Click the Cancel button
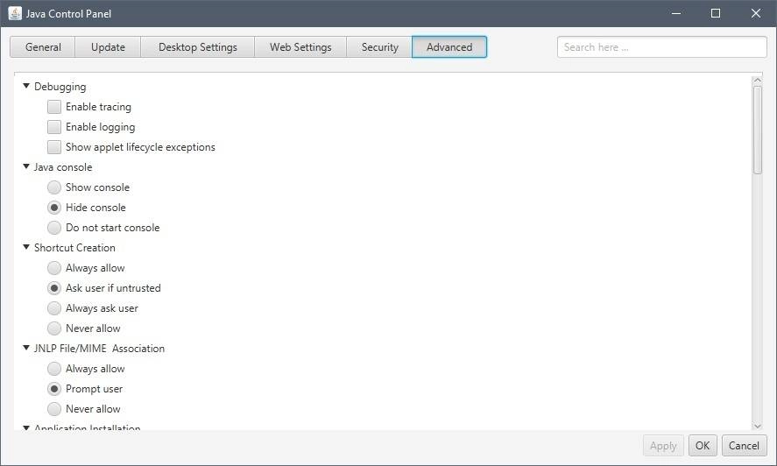 pyautogui.click(x=744, y=446)
